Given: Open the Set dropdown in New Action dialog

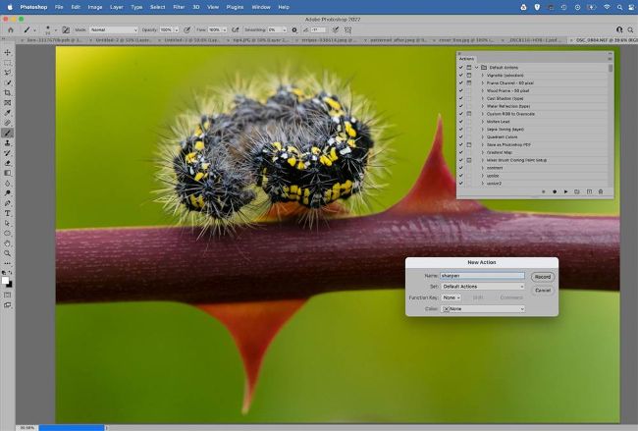Looking at the screenshot, I should coord(482,286).
